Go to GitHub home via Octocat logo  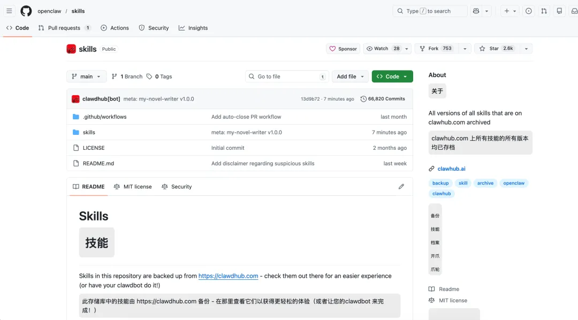coord(26,11)
